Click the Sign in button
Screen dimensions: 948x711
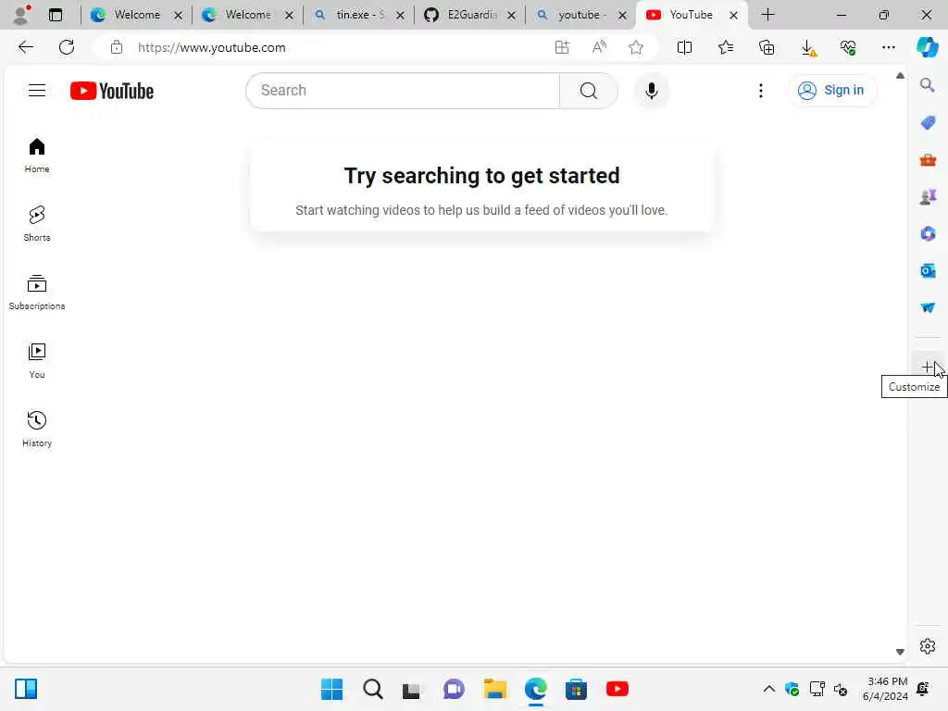coord(831,91)
